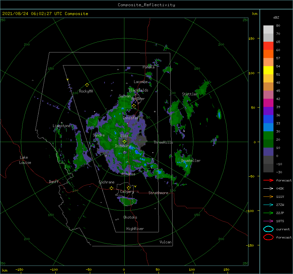293x274 pixels.
Task: Click the Ponoka town label
Action: pyautogui.click(x=148, y=67)
